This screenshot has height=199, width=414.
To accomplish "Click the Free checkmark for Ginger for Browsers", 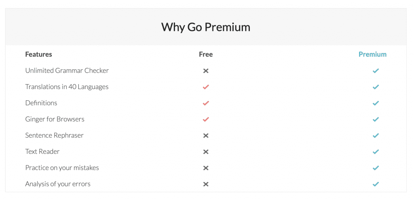I will click(206, 119).
